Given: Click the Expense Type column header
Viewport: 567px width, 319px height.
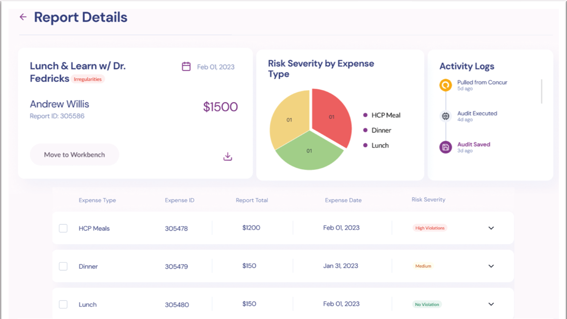Looking at the screenshot, I should tap(97, 200).
